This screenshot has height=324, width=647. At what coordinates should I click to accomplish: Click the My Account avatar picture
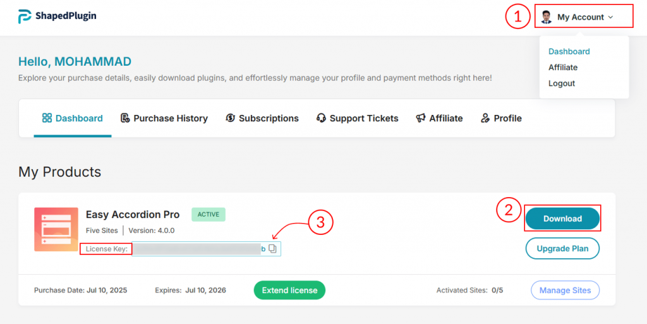(547, 17)
